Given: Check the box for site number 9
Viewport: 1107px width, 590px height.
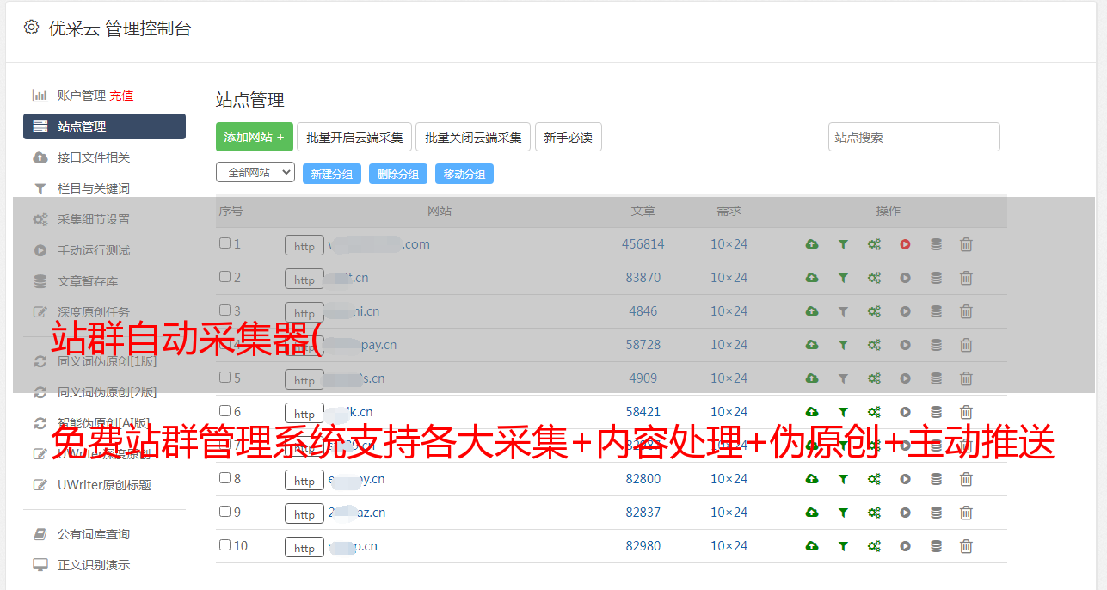Looking at the screenshot, I should pyautogui.click(x=224, y=512).
